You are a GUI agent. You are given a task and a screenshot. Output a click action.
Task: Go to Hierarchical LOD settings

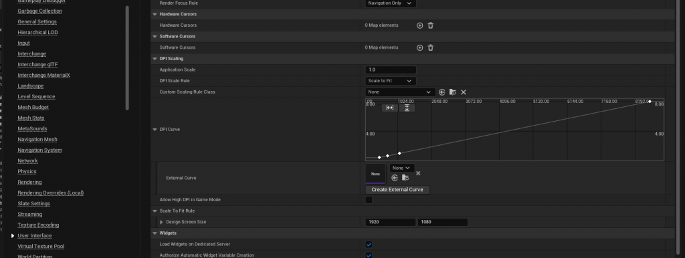[x=37, y=32]
